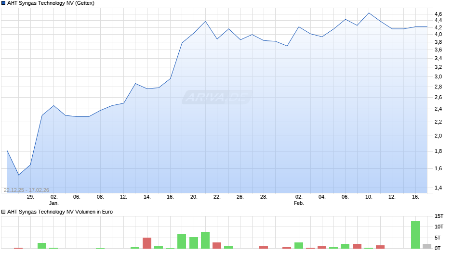Click the x-axis label 26.
Image resolution: width=453 pixels, height=253 pixels.
[x=240, y=197]
